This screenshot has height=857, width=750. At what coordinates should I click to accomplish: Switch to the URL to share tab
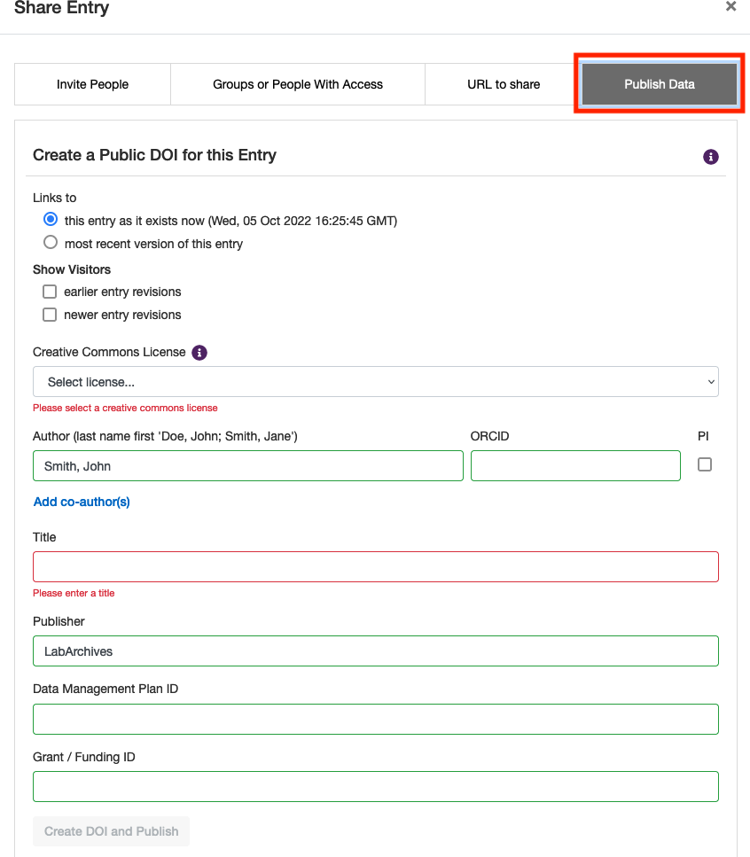504,83
